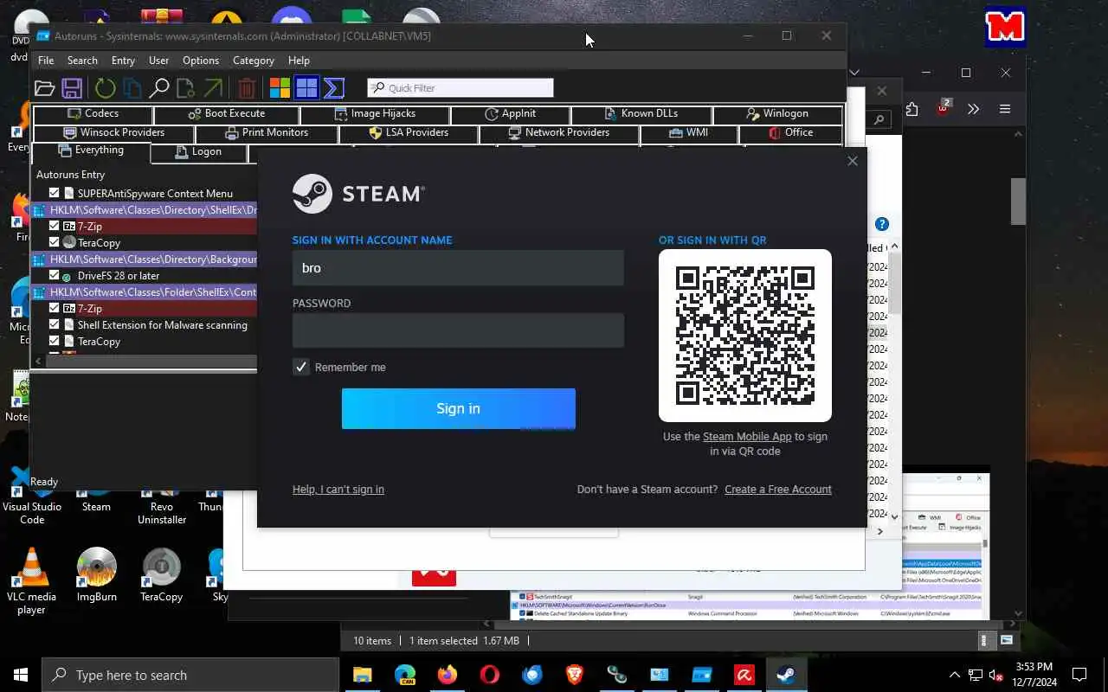Click the browser extensions puzzle icon
Screen dimensions: 1108x692
click(912, 109)
